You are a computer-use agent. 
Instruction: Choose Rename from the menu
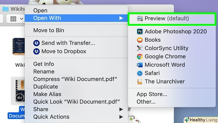76,72
